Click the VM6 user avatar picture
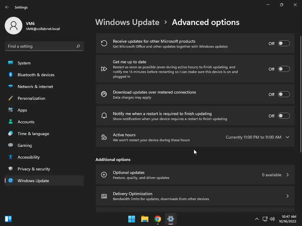Image resolution: width=302 pixels, height=226 pixels. click(14, 26)
